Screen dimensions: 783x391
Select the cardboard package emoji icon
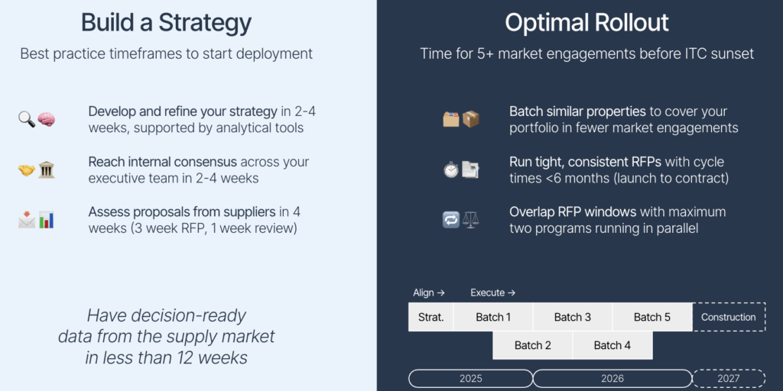tap(470, 120)
